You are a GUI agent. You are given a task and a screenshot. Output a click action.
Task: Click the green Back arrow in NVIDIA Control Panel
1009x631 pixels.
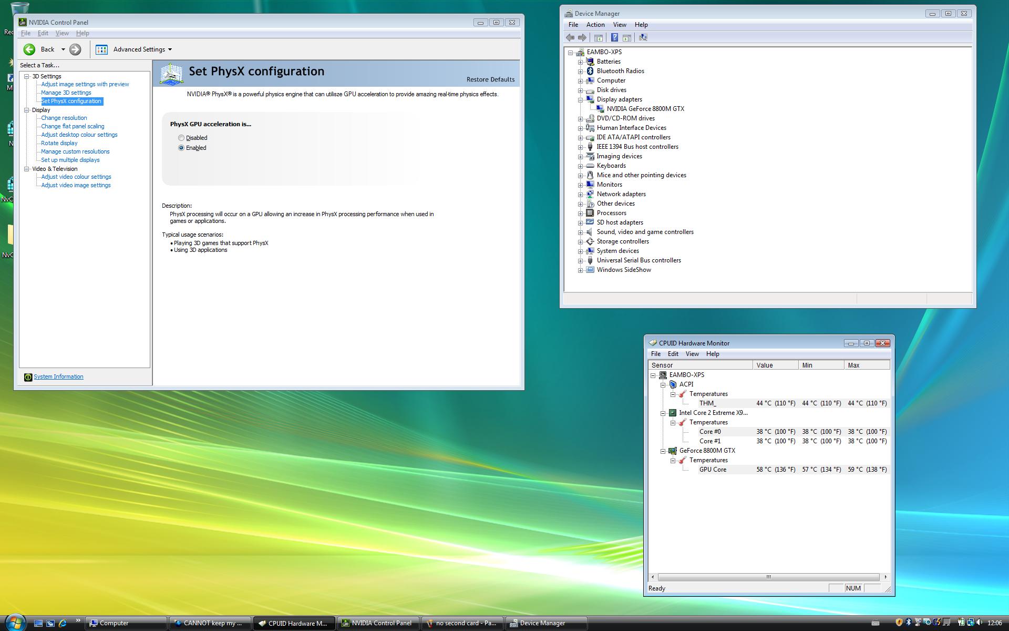point(29,49)
